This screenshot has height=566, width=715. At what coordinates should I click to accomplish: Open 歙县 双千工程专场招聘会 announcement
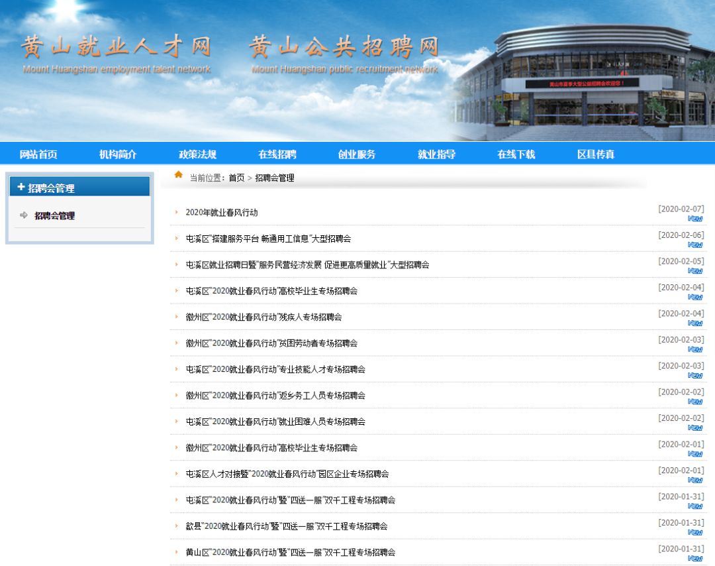(x=287, y=526)
